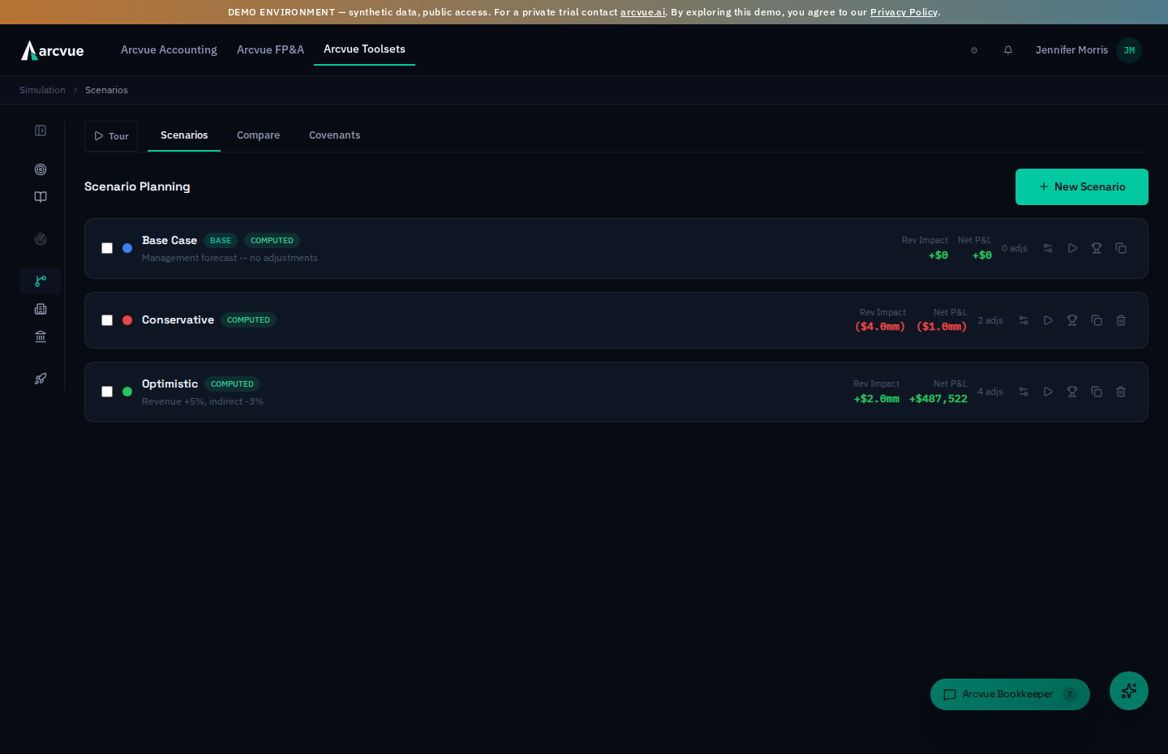Open the rocket icon in the sidebar
The image size is (1168, 754).
click(x=41, y=379)
